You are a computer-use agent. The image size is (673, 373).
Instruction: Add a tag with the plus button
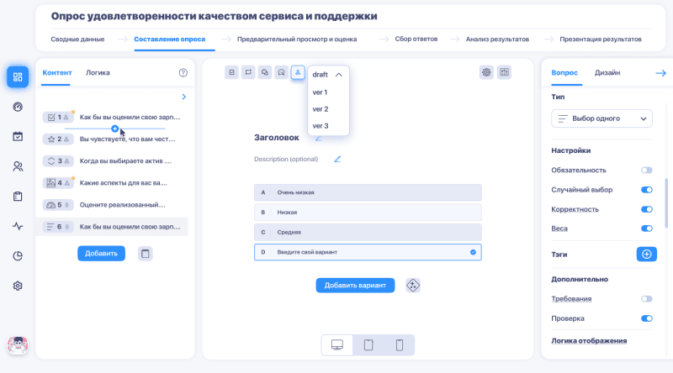tap(646, 255)
